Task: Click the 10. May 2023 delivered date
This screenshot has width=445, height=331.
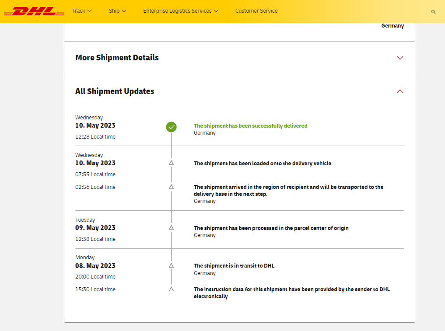Action: [x=95, y=125]
